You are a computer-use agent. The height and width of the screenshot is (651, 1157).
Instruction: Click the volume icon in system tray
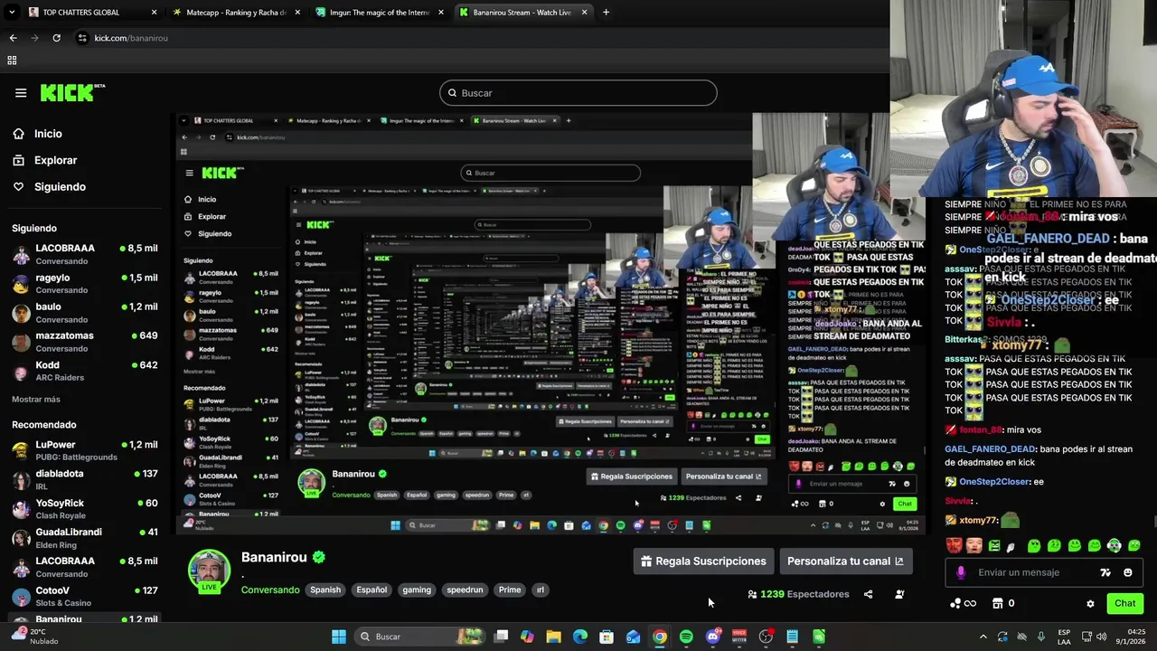click(1102, 637)
